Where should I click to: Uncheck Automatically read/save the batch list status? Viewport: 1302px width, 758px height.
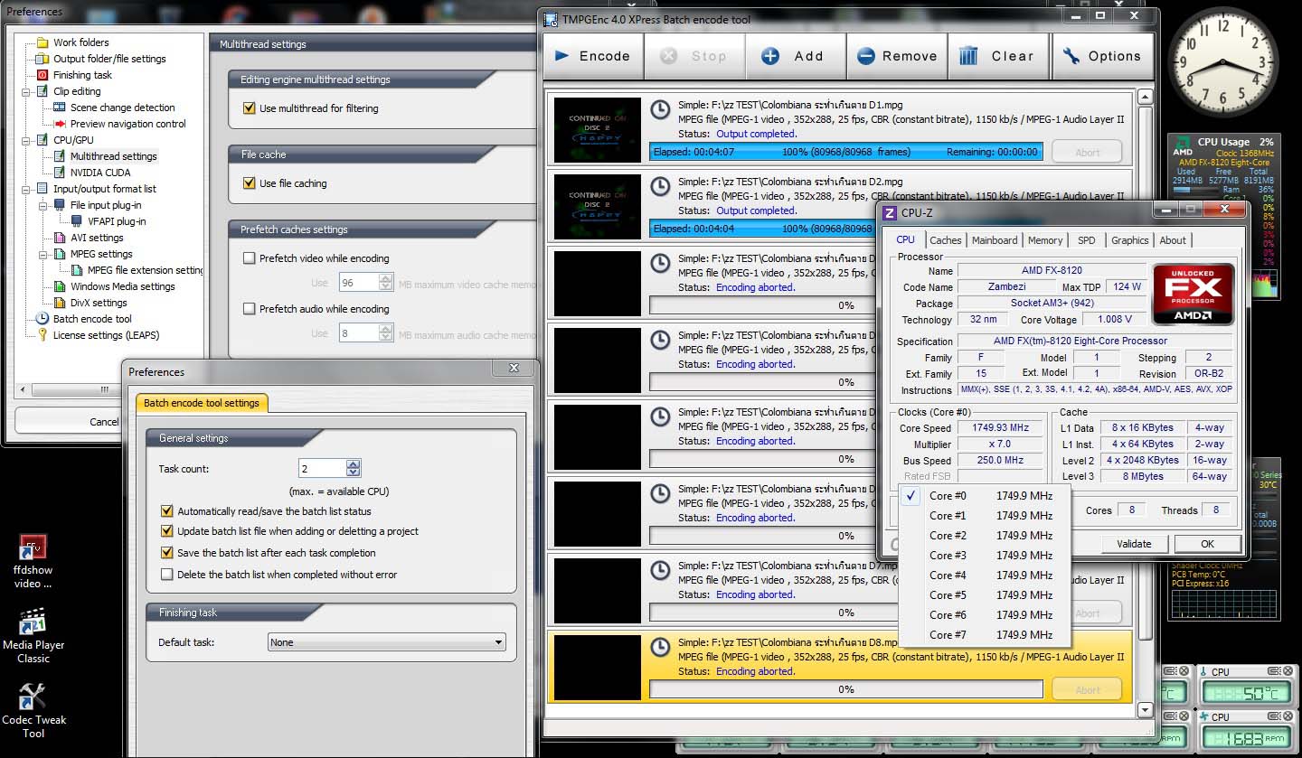pyautogui.click(x=166, y=511)
